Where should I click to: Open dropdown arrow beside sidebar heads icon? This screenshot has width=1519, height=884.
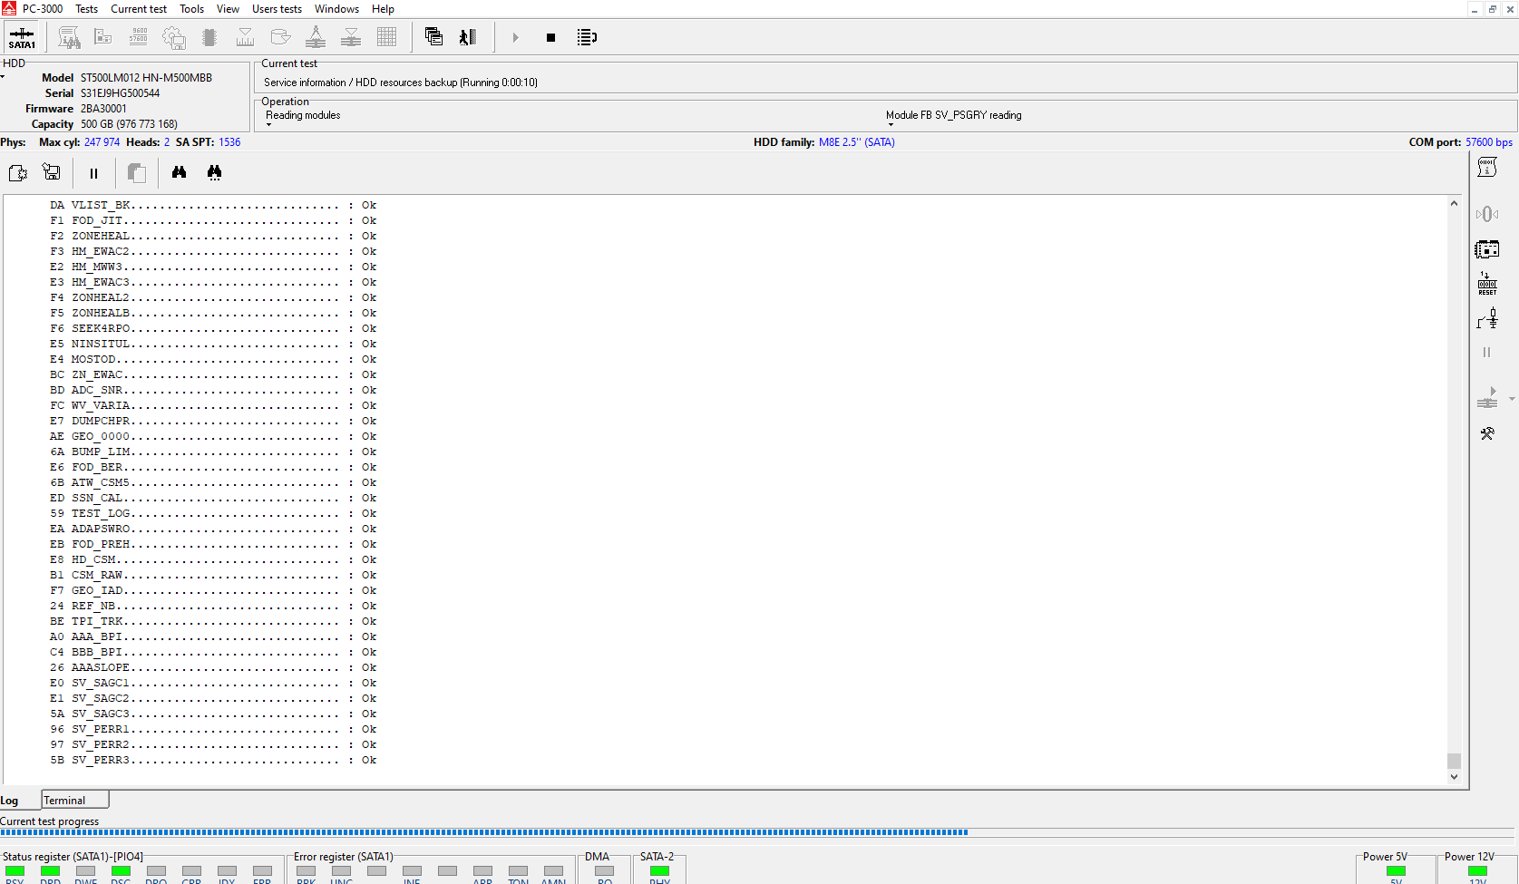(1512, 399)
